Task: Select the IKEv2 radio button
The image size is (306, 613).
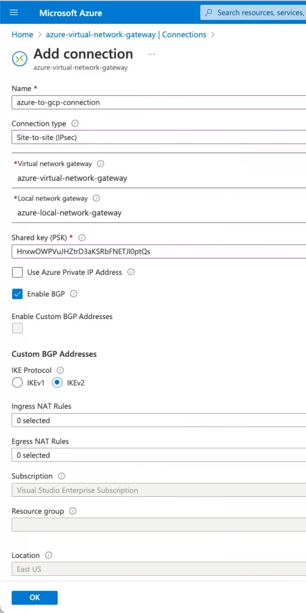Action: [x=57, y=383]
